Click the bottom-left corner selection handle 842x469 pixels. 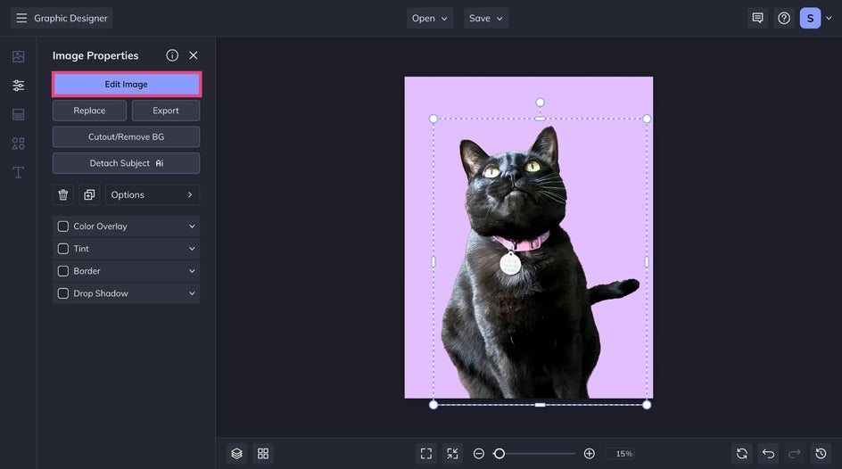pos(433,405)
